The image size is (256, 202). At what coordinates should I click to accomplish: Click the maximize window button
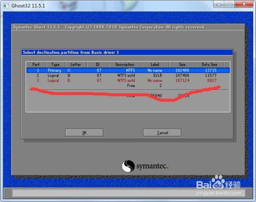coord(229,4)
